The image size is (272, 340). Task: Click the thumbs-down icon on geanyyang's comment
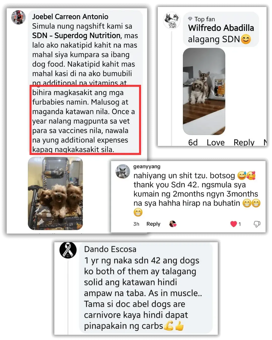257,224
